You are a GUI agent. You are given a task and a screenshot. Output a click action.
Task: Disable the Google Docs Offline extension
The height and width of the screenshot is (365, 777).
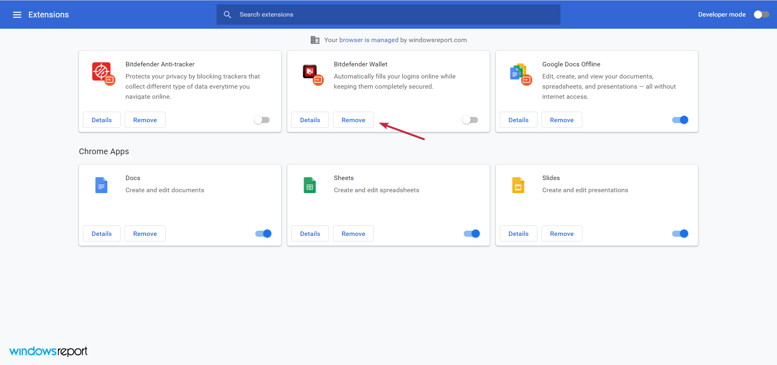click(679, 120)
